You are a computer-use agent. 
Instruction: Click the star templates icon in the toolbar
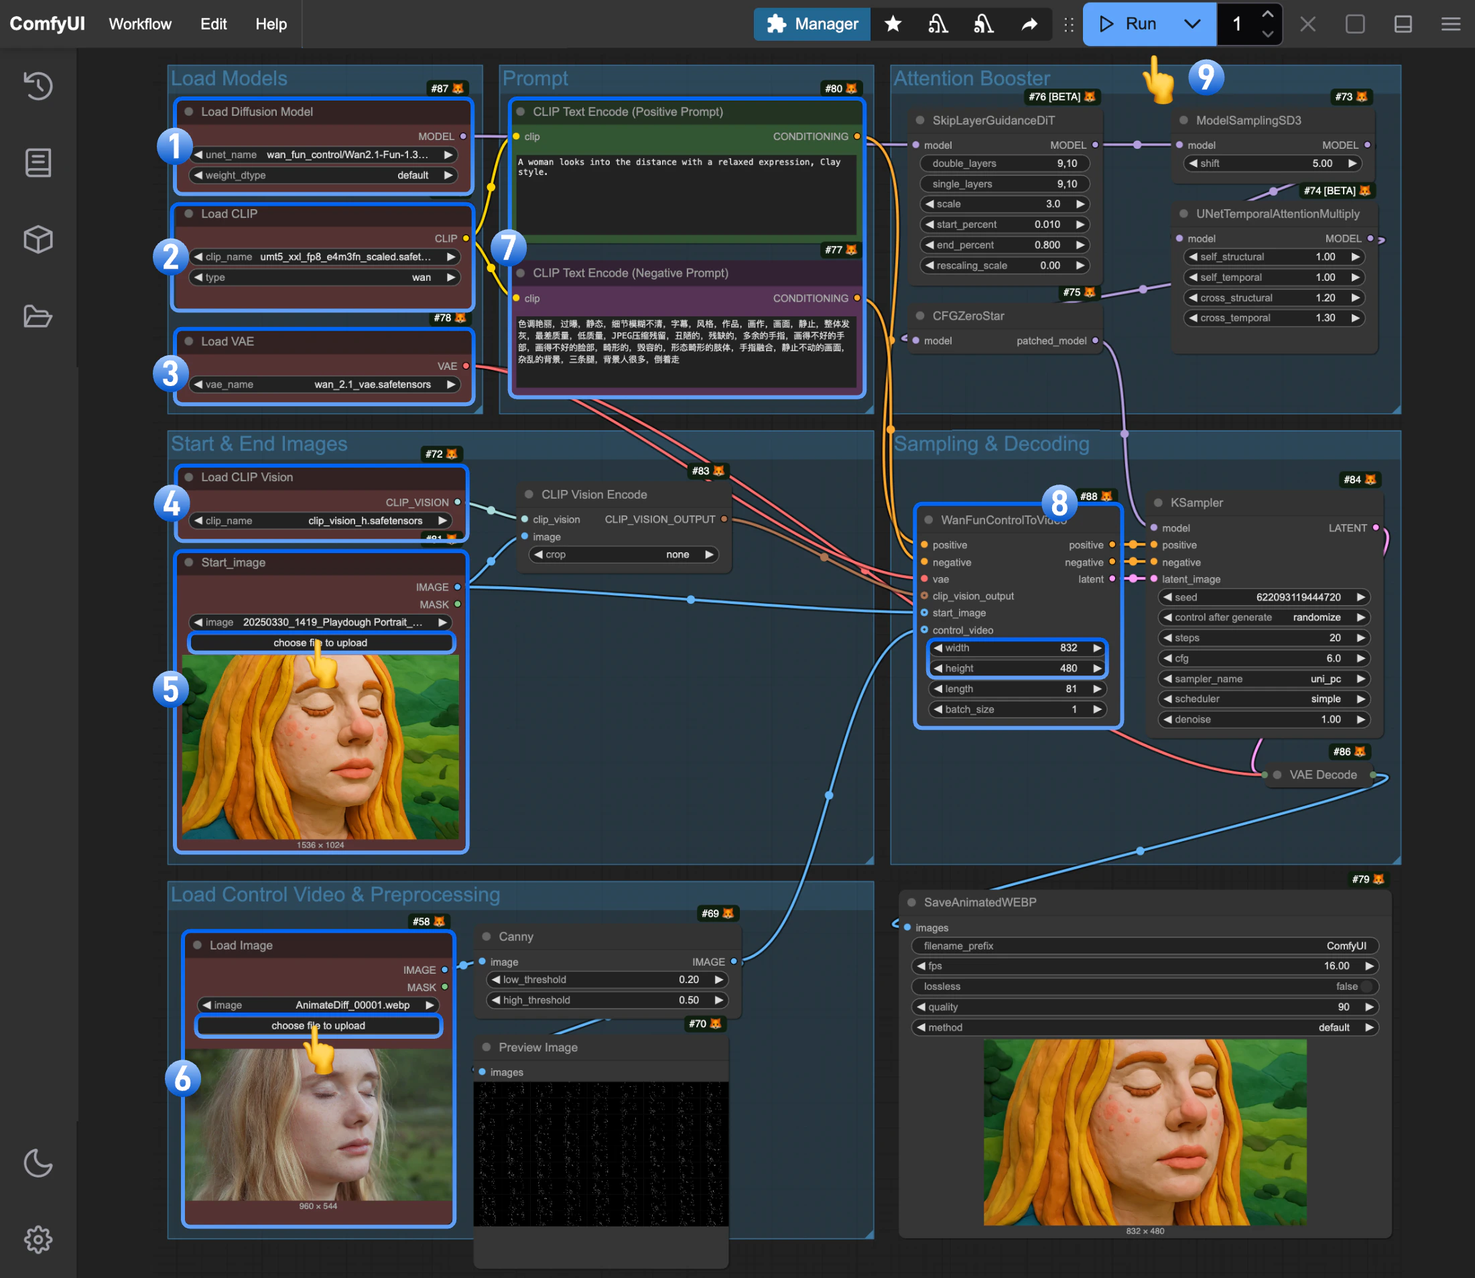pyautogui.click(x=893, y=23)
